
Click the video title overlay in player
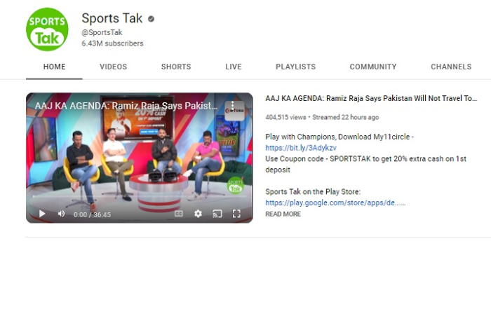point(126,106)
